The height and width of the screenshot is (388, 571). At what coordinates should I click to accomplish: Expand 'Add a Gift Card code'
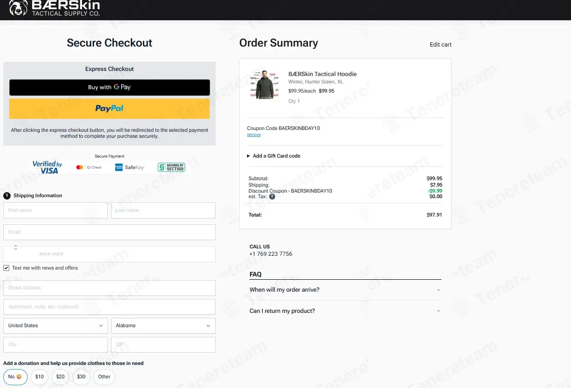coord(274,156)
